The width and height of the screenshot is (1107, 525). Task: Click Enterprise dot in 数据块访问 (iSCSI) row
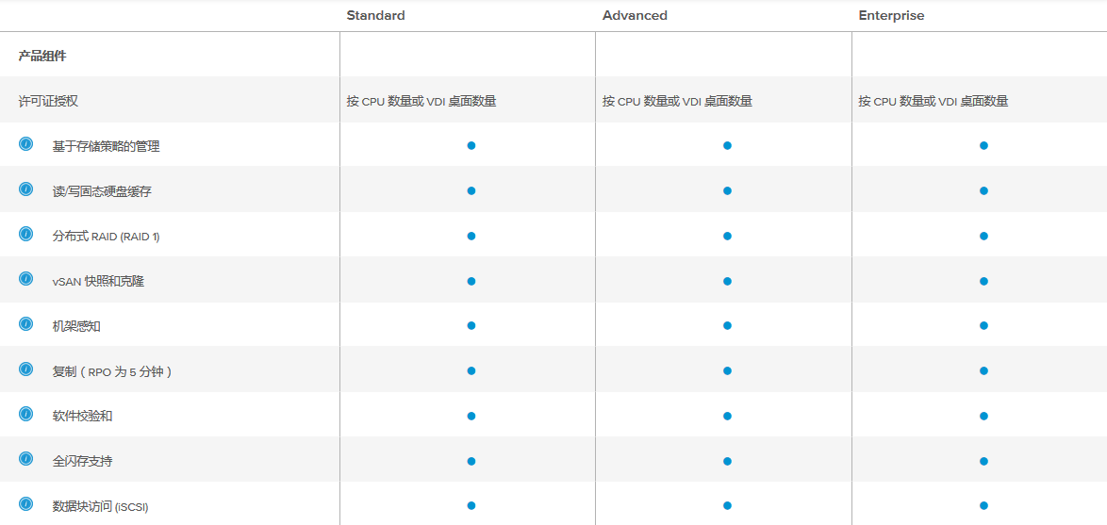tap(983, 506)
